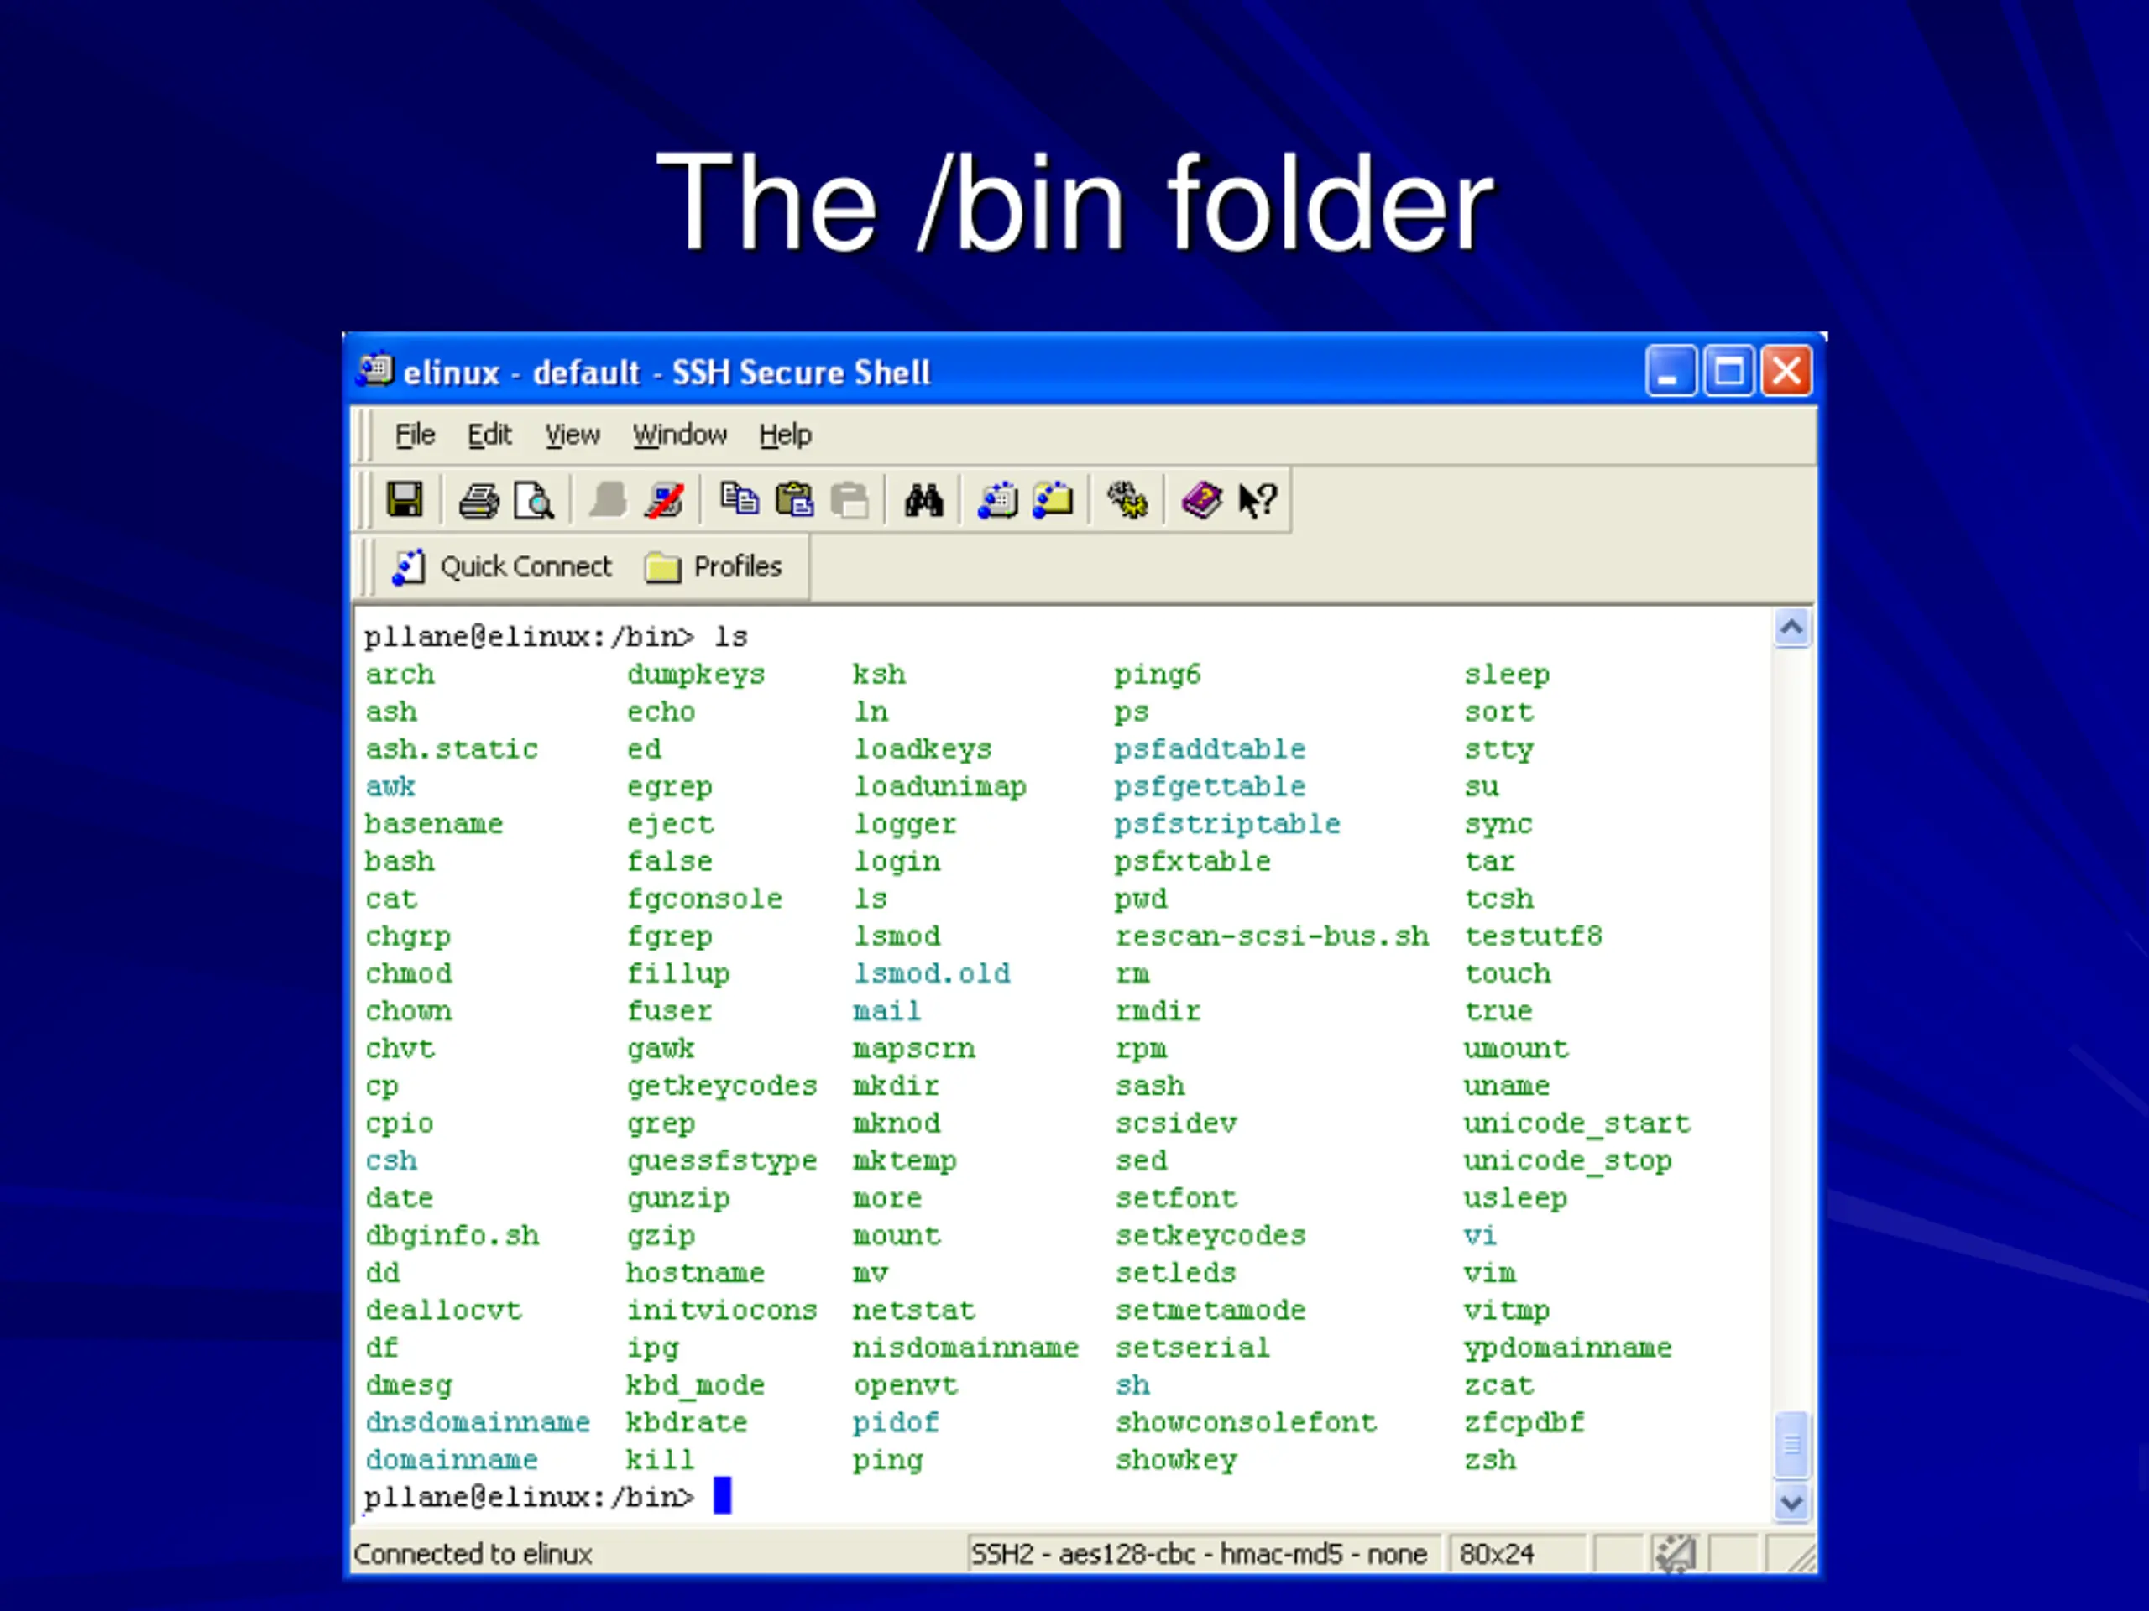Click the 'sleep' entry
Viewport: 2149px width, 1611px height.
click(x=1507, y=674)
